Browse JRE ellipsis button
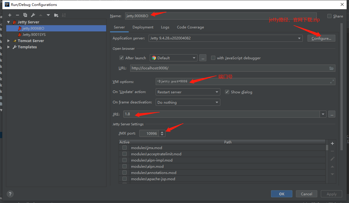 tap(332, 114)
